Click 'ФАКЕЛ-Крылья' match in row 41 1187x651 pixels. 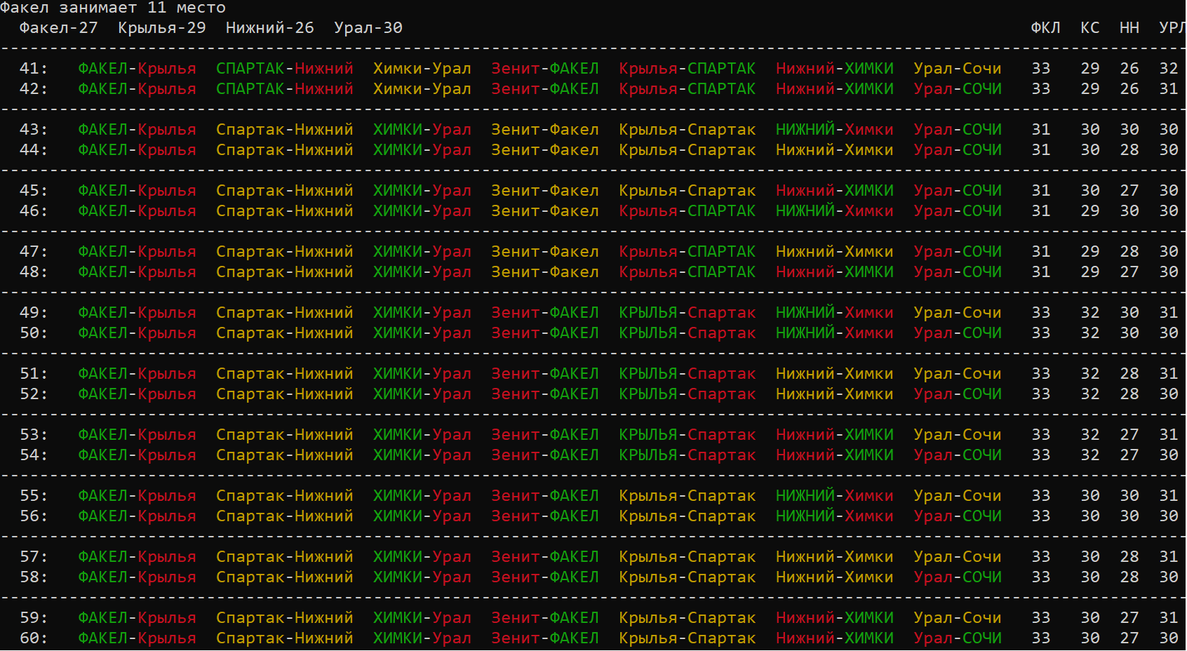(x=138, y=69)
